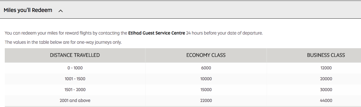The width and height of the screenshot is (361, 107).
Task: Click the 2001 and above distance cell
Action: tap(75, 100)
